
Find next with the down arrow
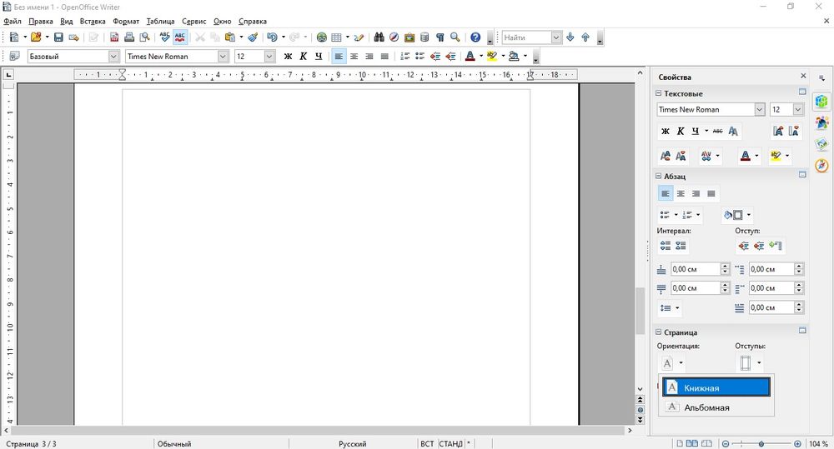pos(570,37)
